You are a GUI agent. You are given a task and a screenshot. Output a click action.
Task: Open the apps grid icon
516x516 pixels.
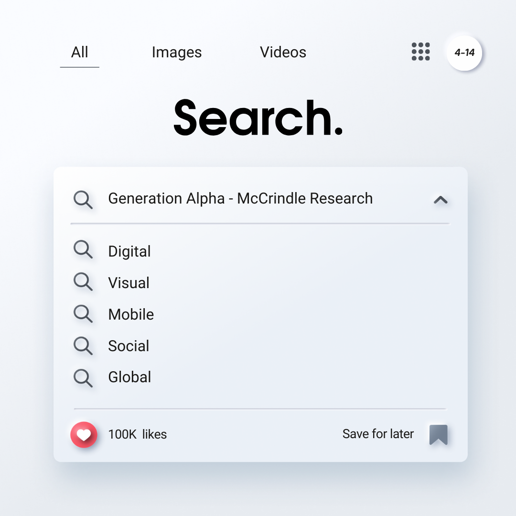tap(420, 52)
